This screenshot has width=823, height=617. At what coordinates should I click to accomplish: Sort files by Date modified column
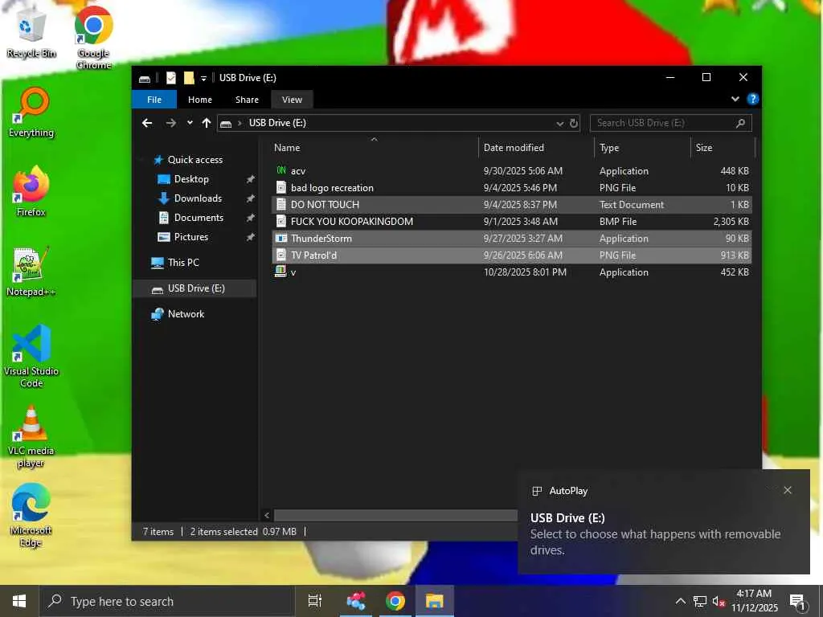[536, 148]
